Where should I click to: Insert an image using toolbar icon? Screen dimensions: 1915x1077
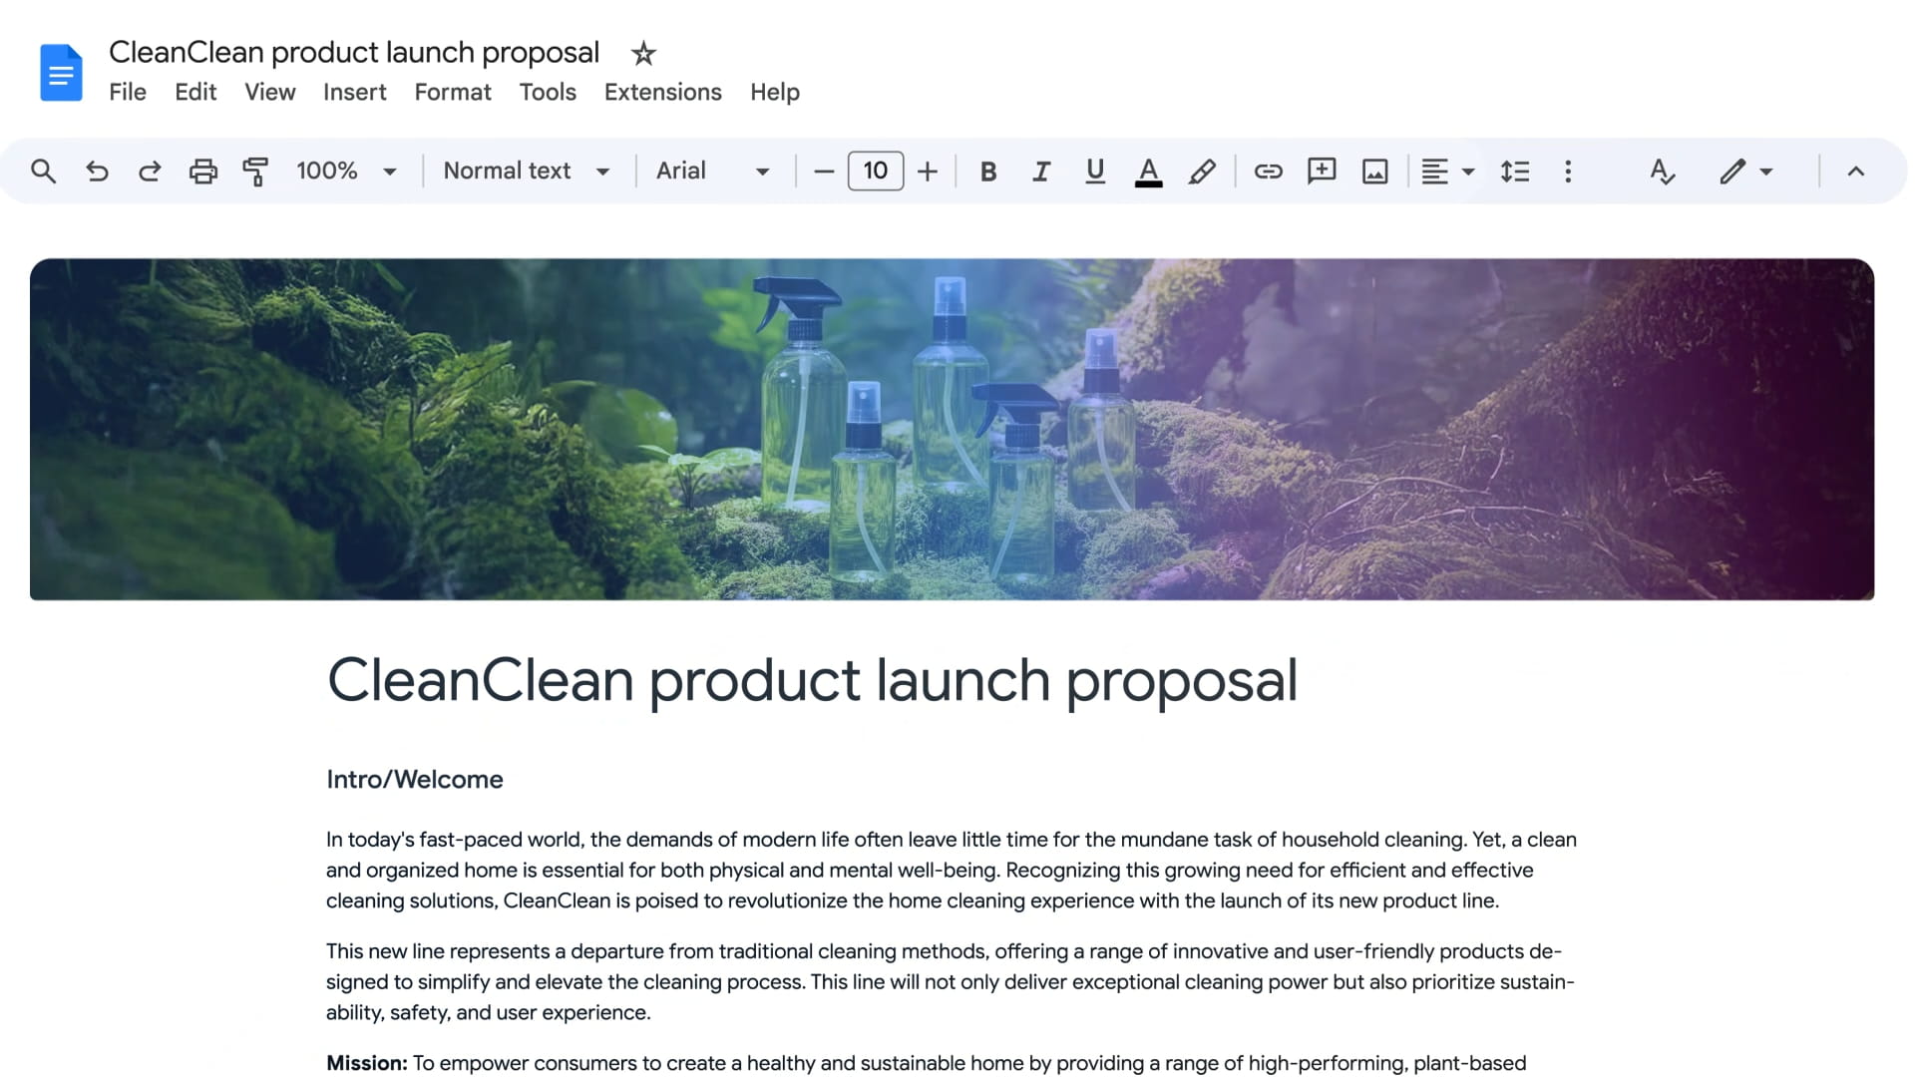point(1374,172)
